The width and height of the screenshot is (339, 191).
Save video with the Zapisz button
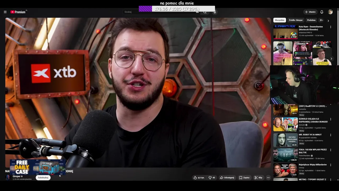tap(244, 178)
